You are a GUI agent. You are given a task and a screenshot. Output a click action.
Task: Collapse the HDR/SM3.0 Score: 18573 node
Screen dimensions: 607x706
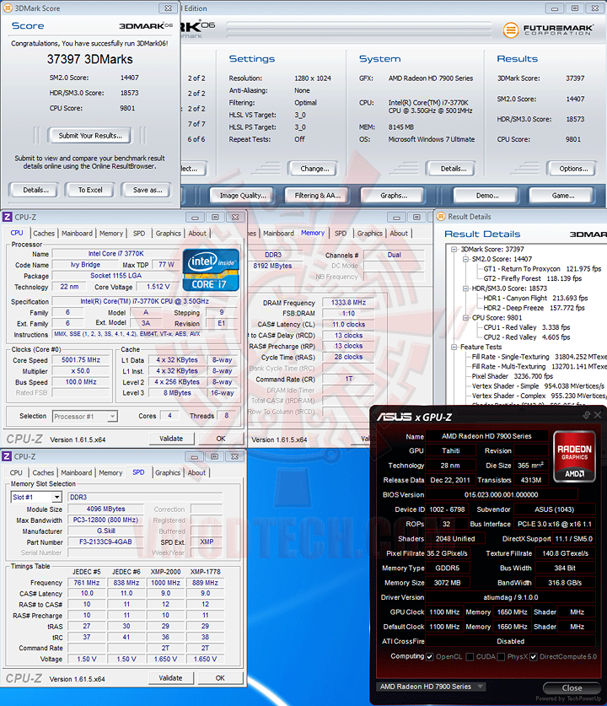pos(465,288)
